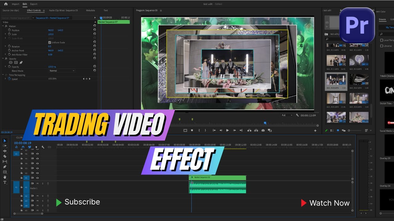Select Nested Sequence clip on timeline
The height and width of the screenshot is (221, 394).
[217, 177]
